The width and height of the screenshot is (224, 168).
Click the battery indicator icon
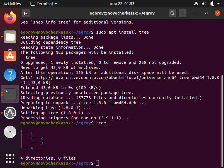(x=212, y=4)
